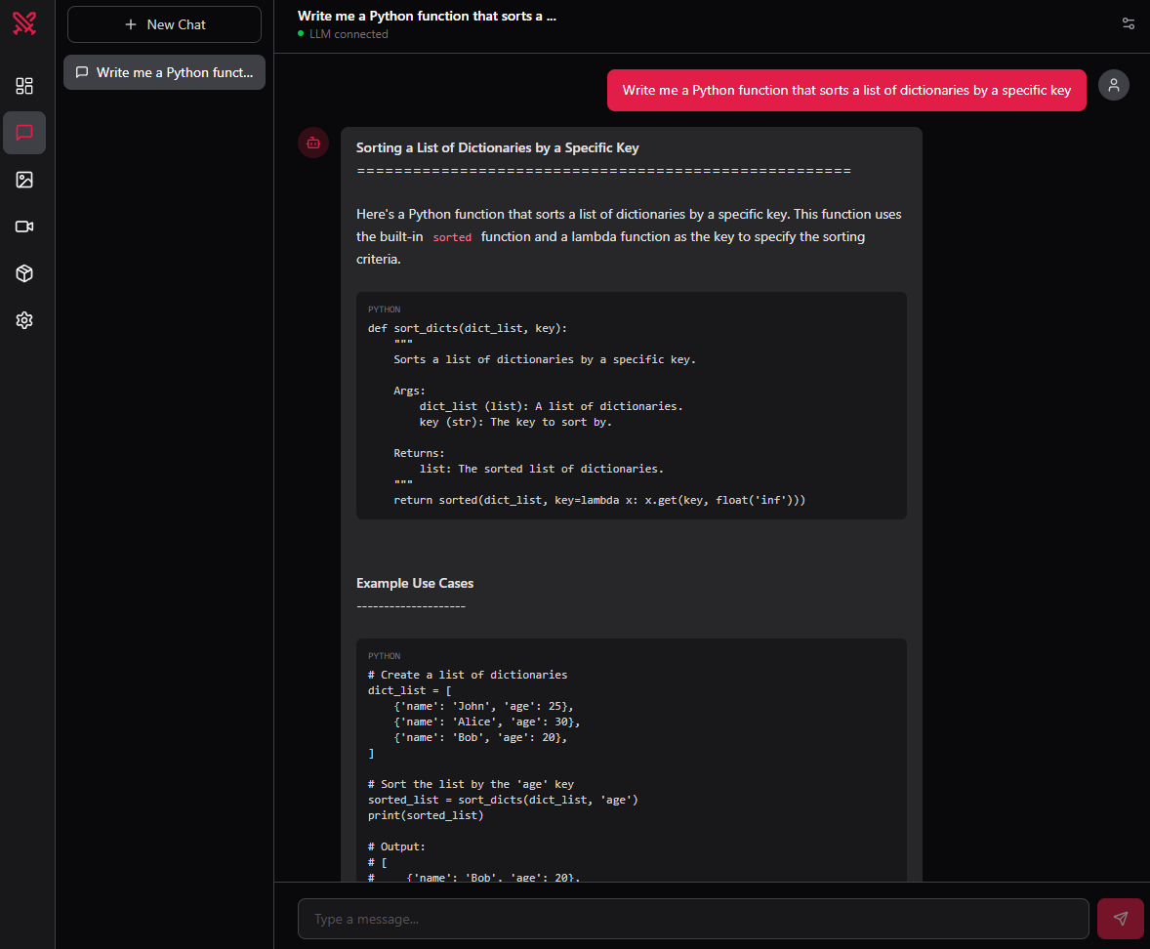This screenshot has width=1150, height=949.
Task: Click the chat title in the header
Action: coord(427,16)
